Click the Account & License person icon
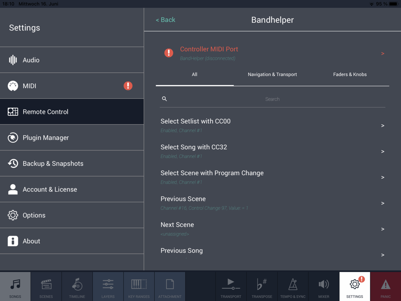This screenshot has height=301, width=401. point(13,189)
